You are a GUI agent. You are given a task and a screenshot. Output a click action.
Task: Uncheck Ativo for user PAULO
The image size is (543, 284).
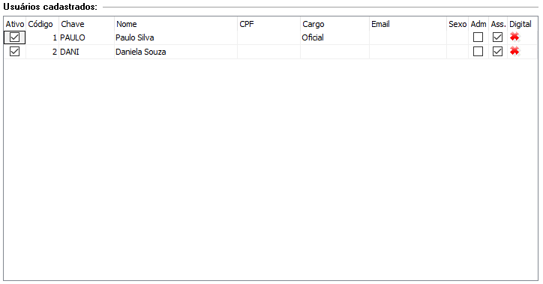click(14, 37)
